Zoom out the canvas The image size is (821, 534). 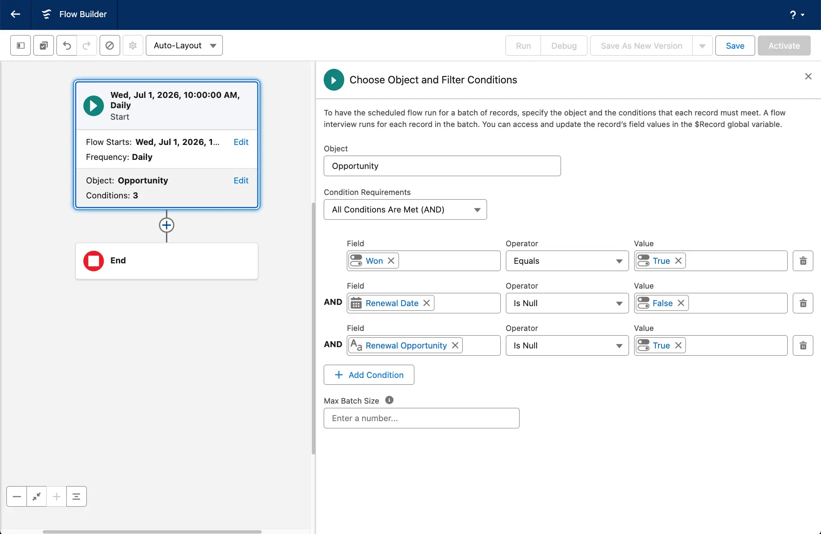click(17, 496)
